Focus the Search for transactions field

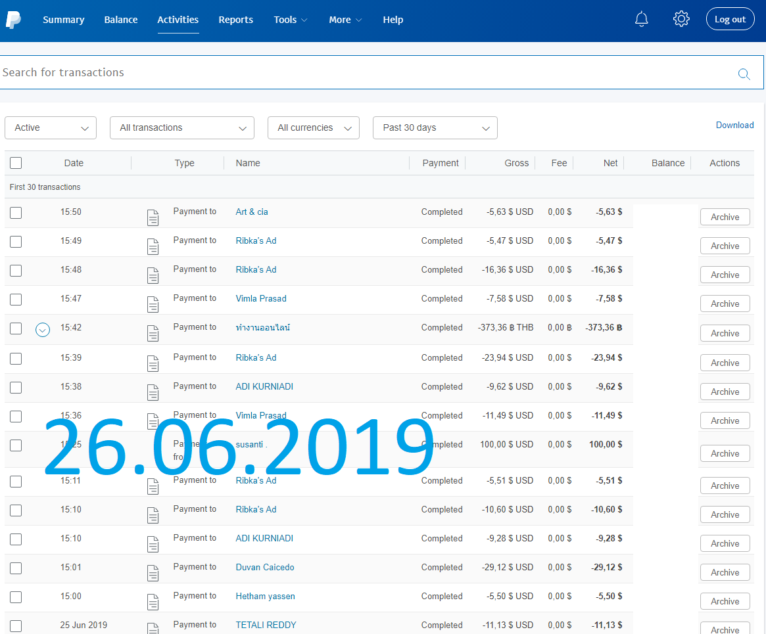click(x=381, y=72)
